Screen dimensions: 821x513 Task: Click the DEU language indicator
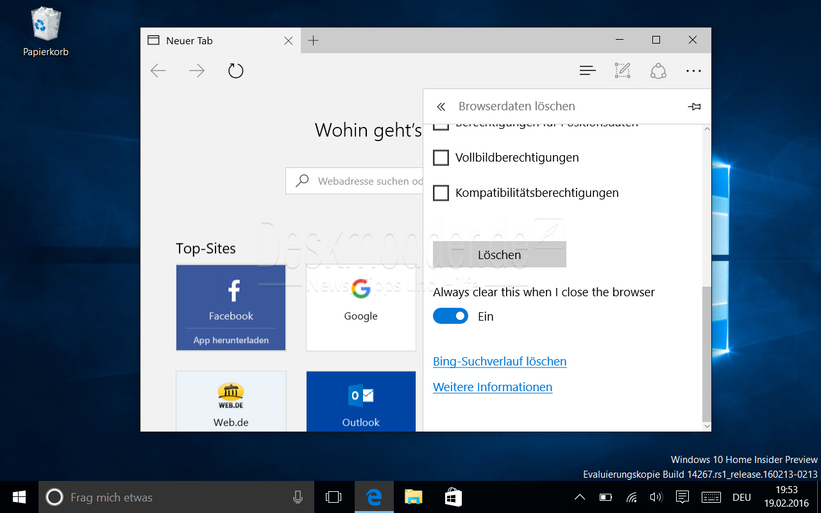pos(741,497)
